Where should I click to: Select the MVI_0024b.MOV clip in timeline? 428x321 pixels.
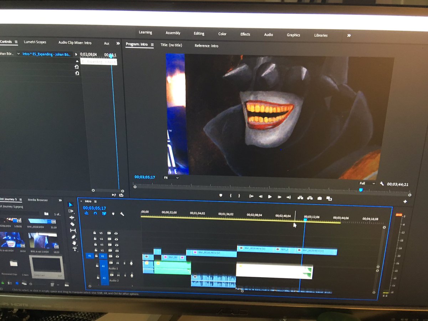click(212, 253)
